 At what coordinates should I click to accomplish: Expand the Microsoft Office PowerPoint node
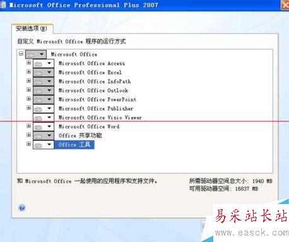[29, 99]
